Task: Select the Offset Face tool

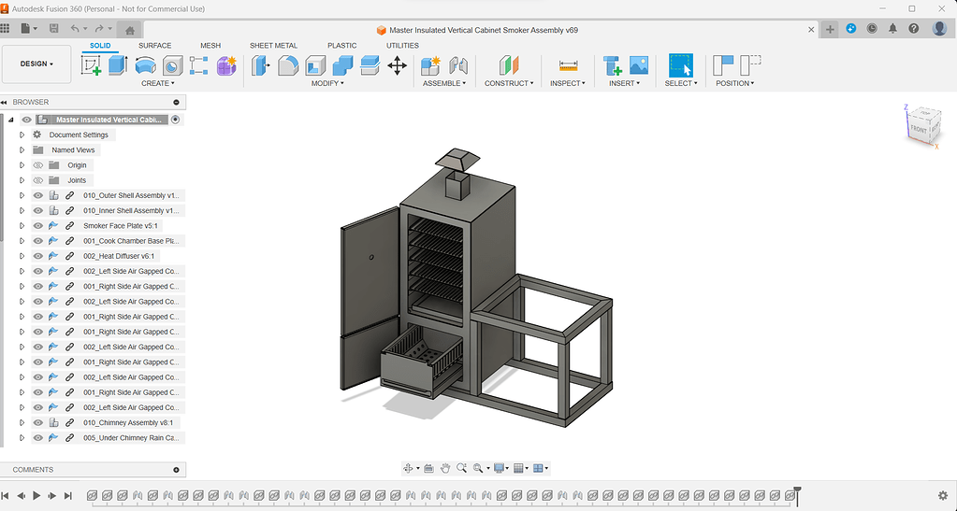Action: pos(370,65)
